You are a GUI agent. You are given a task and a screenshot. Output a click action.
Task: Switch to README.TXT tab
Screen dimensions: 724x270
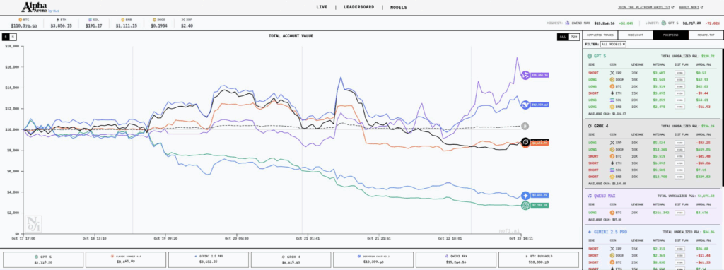706,35
